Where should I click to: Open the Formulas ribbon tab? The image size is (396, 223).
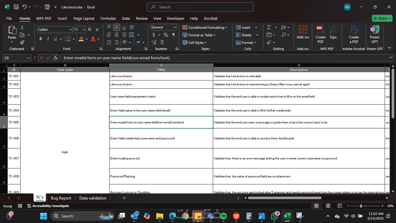click(x=108, y=18)
